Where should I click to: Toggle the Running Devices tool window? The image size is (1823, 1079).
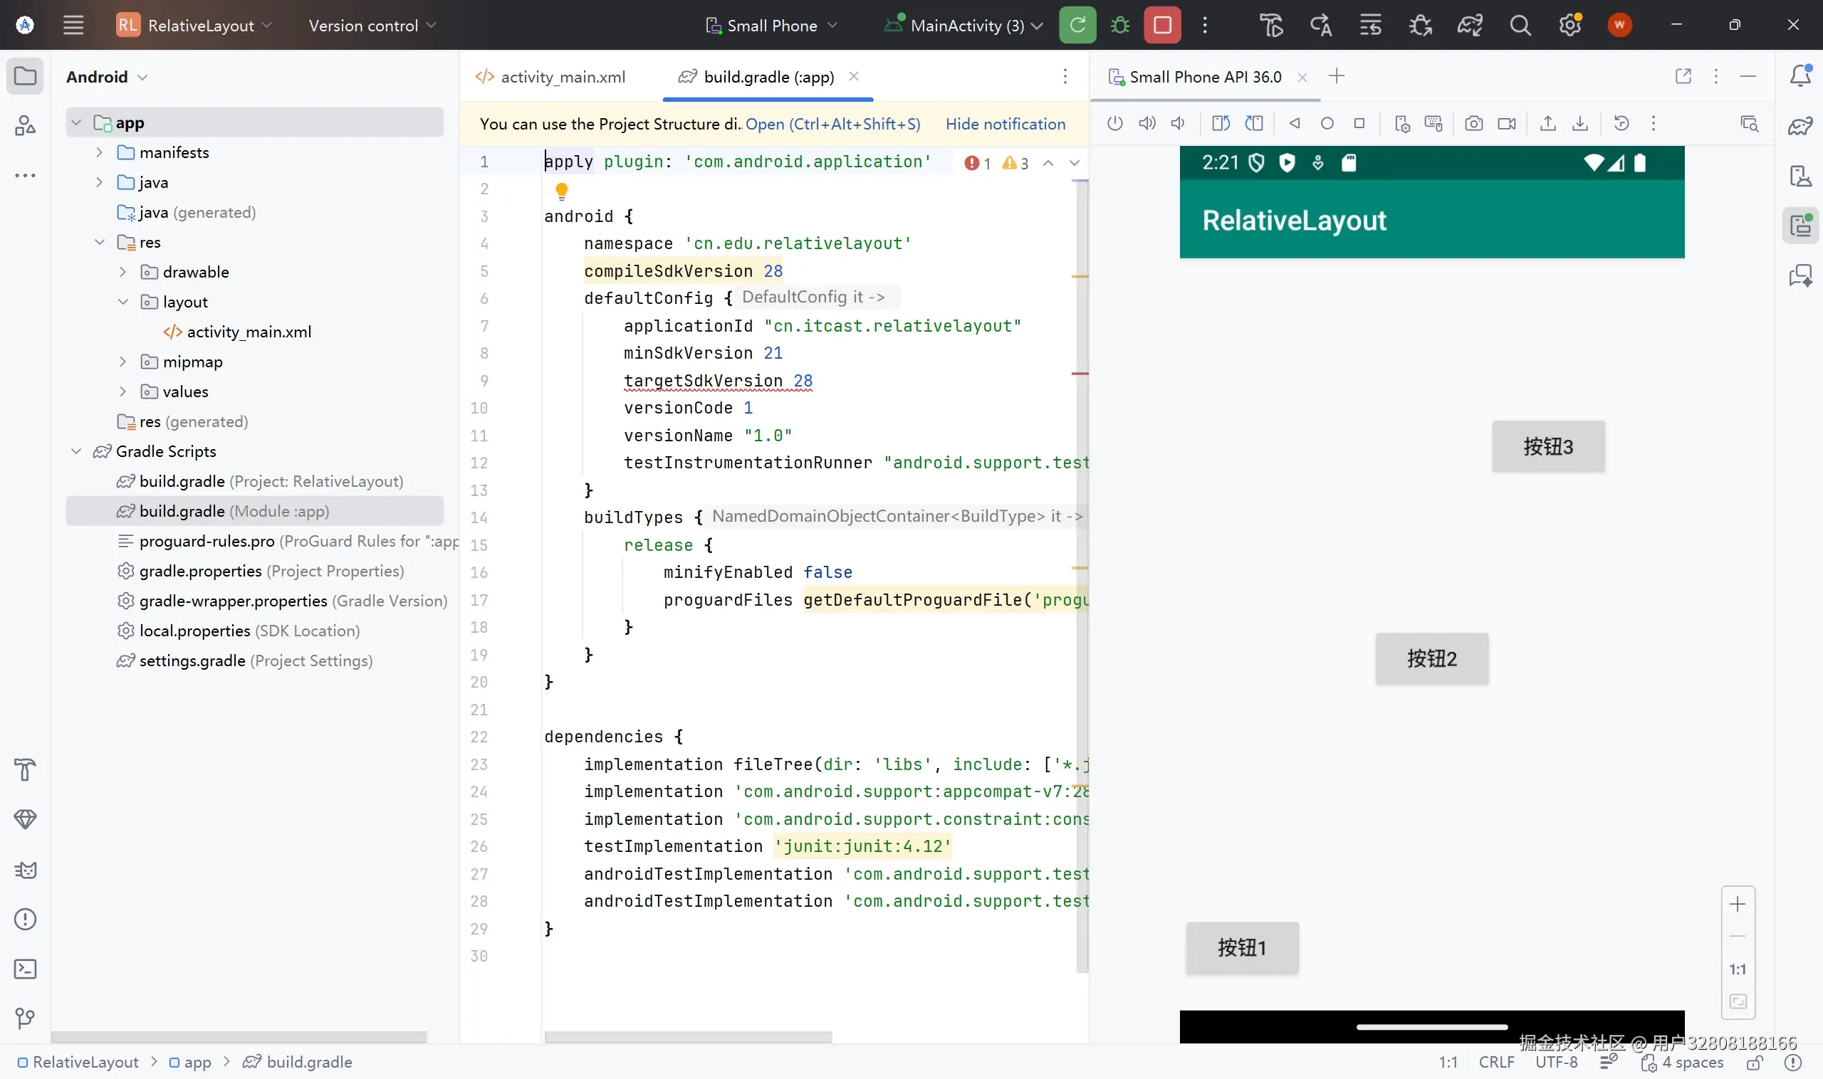1800,226
